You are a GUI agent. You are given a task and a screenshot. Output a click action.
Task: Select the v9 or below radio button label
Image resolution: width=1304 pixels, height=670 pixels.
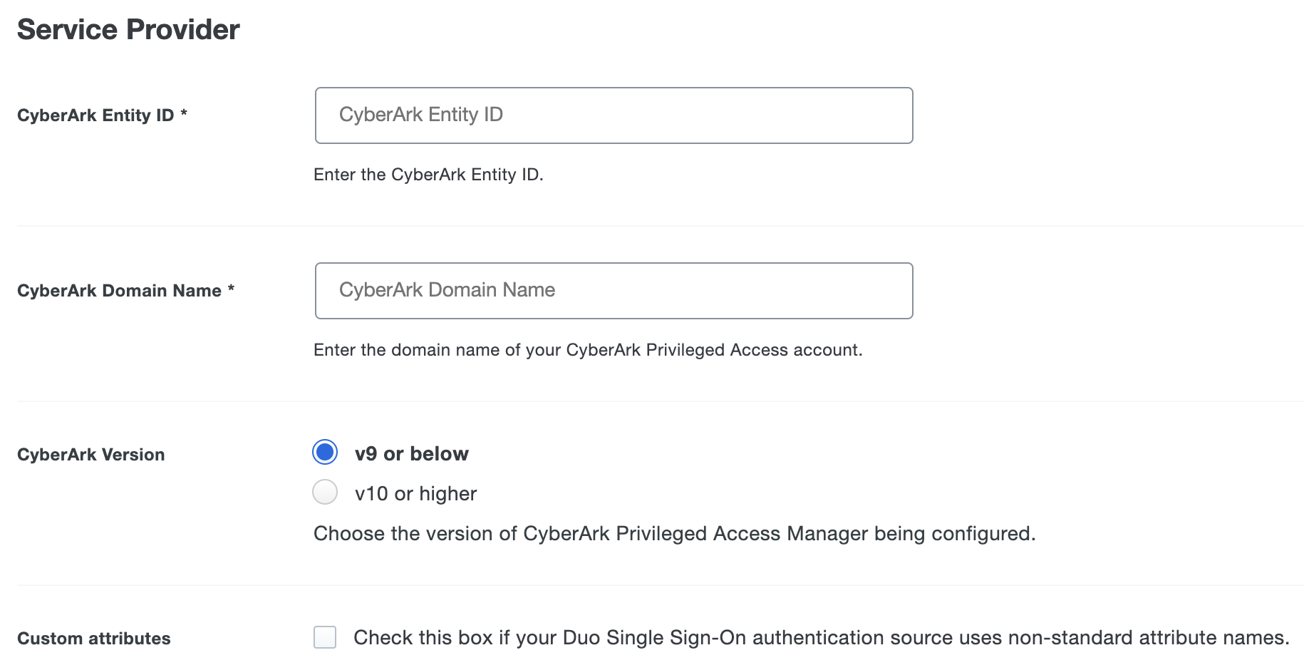[x=412, y=453]
